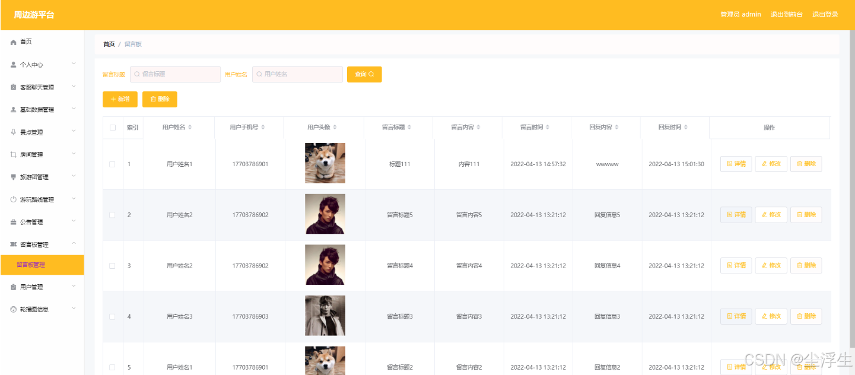
Task: Click the 客服聊天管理 sidebar icon
Action: (x=13, y=87)
